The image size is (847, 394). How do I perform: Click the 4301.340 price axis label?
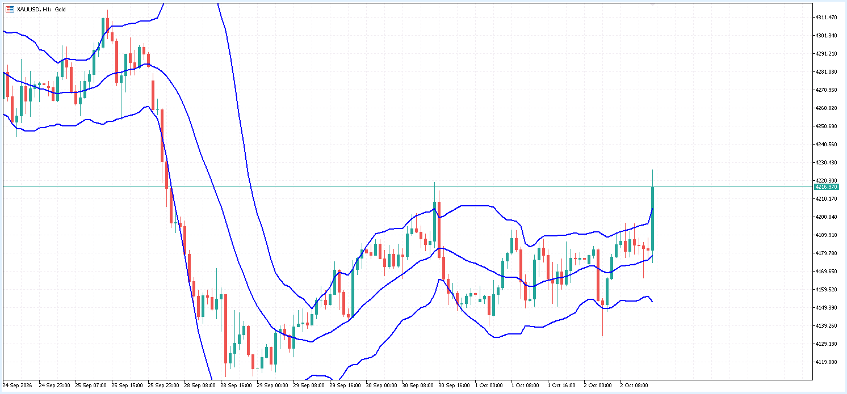[827, 36]
